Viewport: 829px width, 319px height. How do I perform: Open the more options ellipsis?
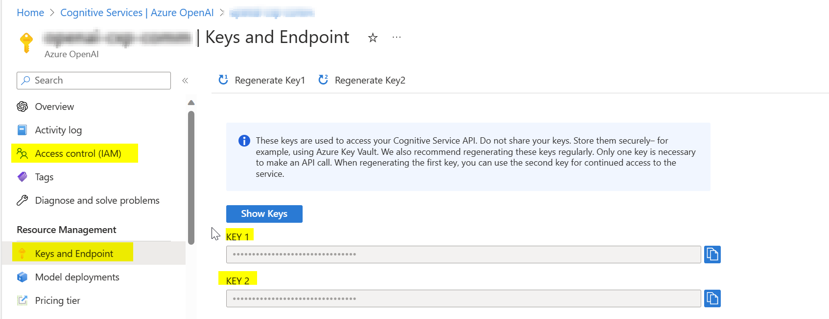tap(397, 37)
